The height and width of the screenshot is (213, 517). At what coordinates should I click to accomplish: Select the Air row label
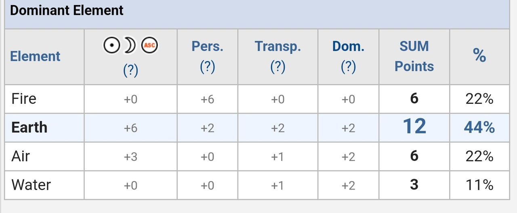coord(21,156)
